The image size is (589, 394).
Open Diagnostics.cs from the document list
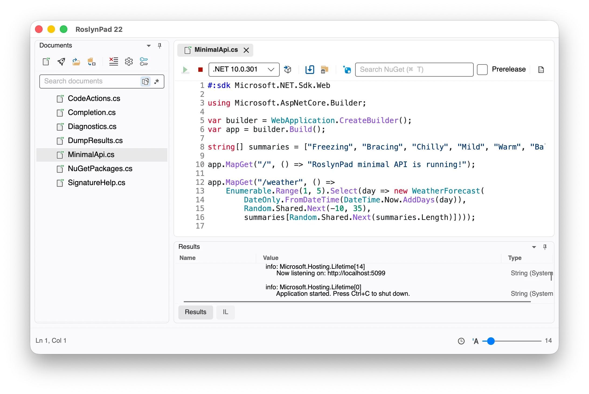(102, 127)
